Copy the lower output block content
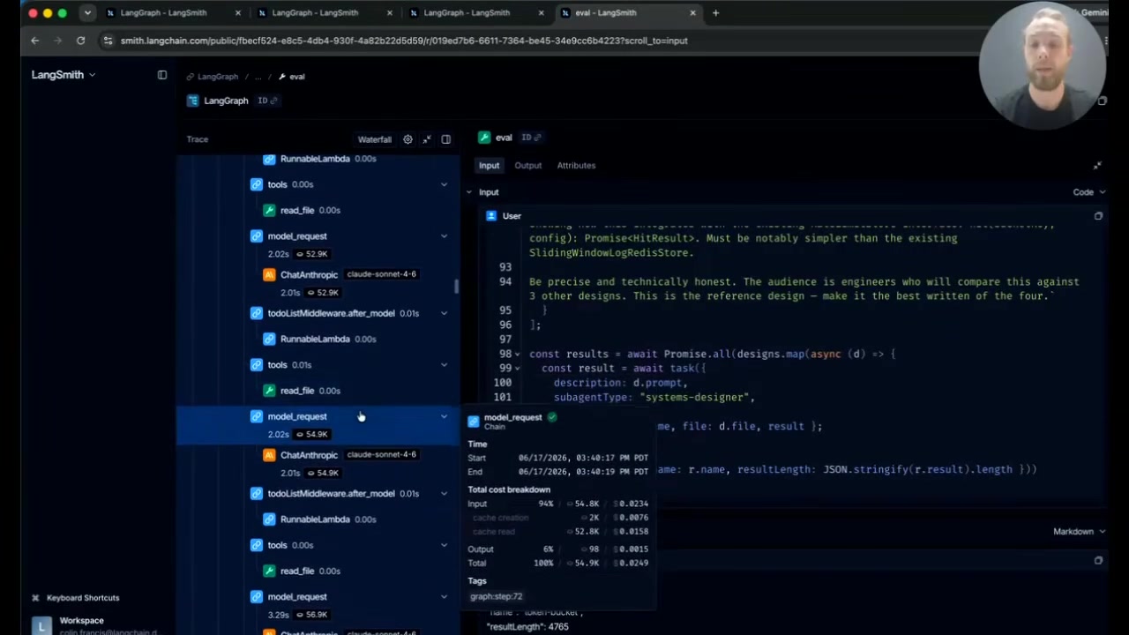 click(1098, 560)
